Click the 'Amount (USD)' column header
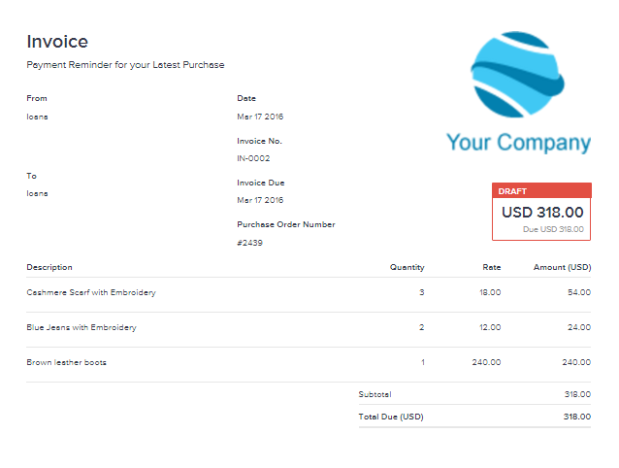The image size is (619, 468). [x=562, y=267]
